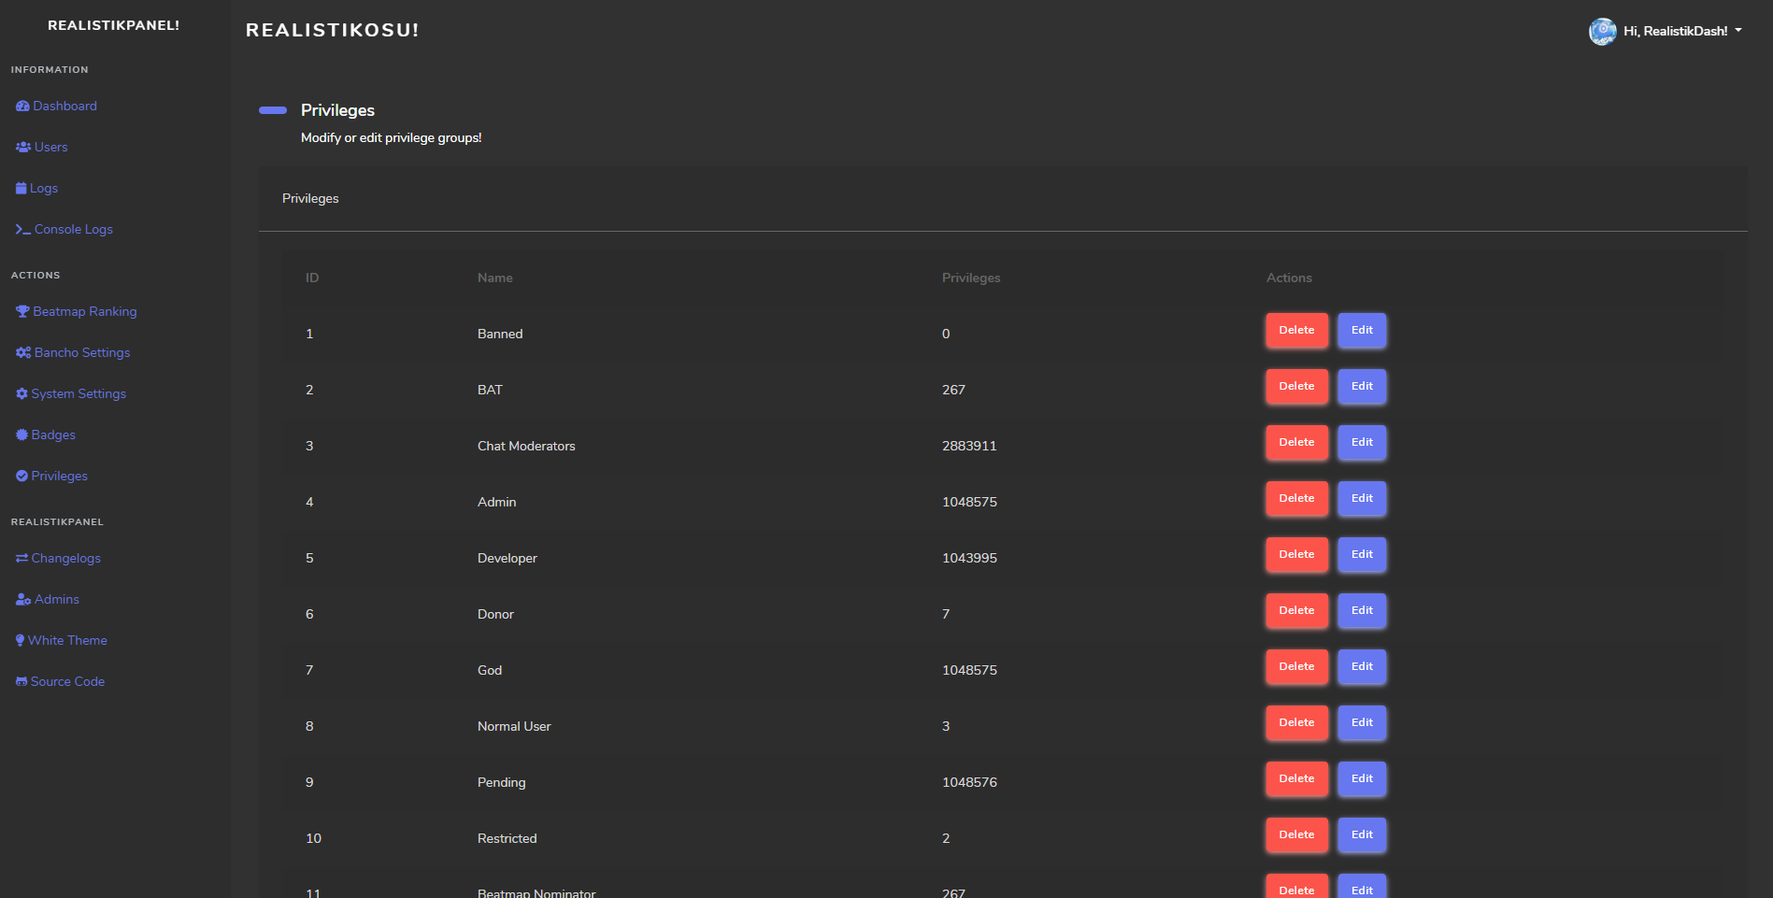Viewport: 1773px width, 898px height.
Task: Click privilege value 1048576
Action: (969, 783)
